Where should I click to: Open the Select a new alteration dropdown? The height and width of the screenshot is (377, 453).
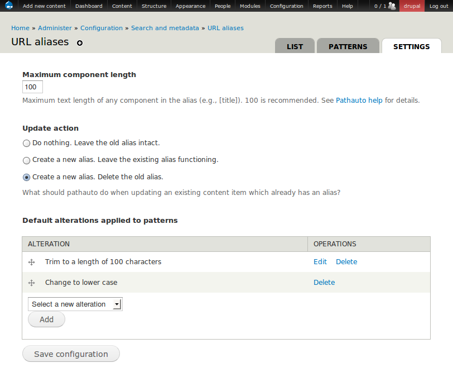click(75, 304)
